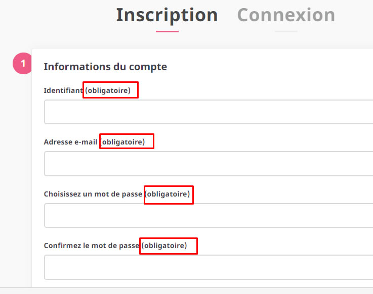Place cursor in the username text box
Viewport: 373px width, 294px height.
(x=208, y=112)
